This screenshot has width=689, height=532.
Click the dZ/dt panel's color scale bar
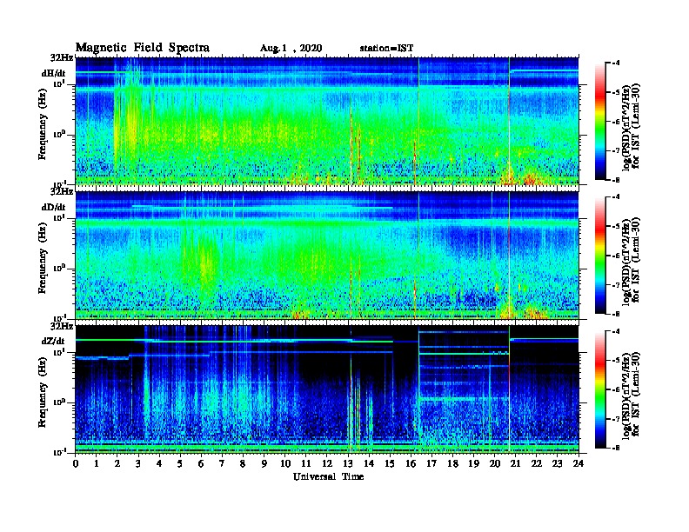[x=600, y=389]
